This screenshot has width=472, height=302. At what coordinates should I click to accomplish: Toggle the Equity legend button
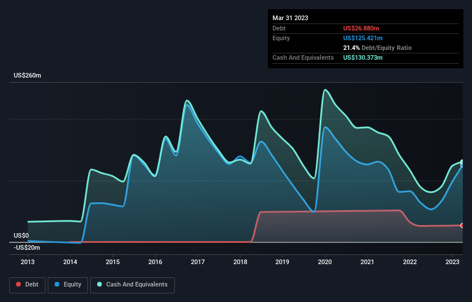tap(68, 285)
